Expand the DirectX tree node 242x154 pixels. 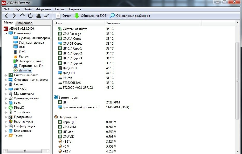[x=6, y=108]
